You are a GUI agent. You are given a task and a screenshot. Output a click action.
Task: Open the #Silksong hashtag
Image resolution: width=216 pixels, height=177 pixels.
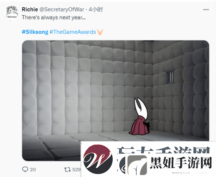coord(35,32)
